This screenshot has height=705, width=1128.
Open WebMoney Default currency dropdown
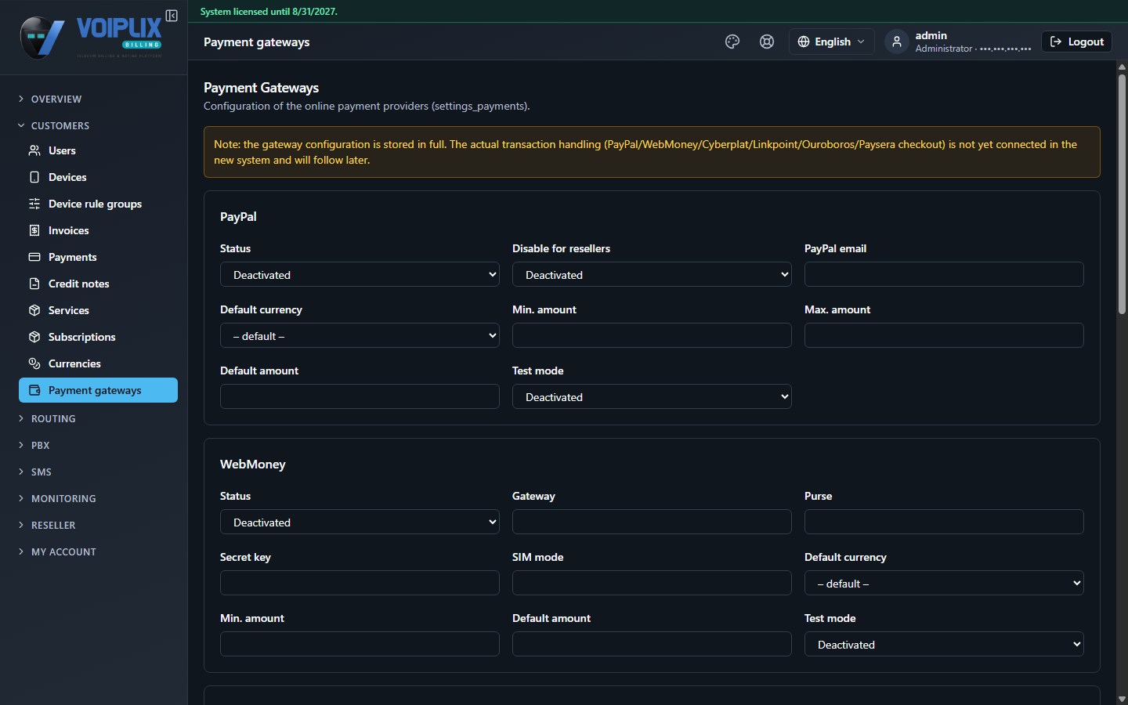coord(944,583)
